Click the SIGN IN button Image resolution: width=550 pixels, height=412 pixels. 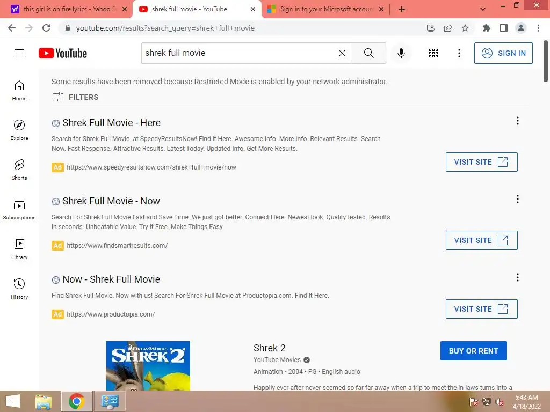(x=503, y=53)
